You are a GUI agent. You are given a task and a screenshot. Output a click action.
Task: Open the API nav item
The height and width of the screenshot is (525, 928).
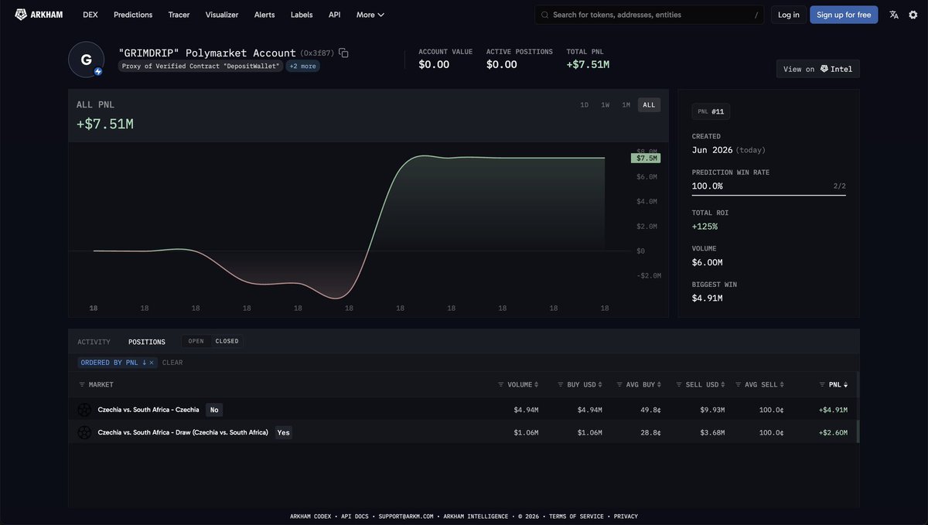(x=334, y=15)
